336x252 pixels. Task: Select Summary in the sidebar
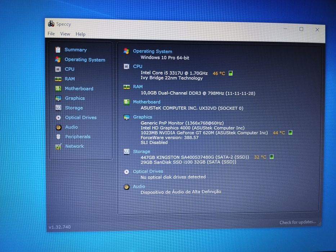(76, 50)
